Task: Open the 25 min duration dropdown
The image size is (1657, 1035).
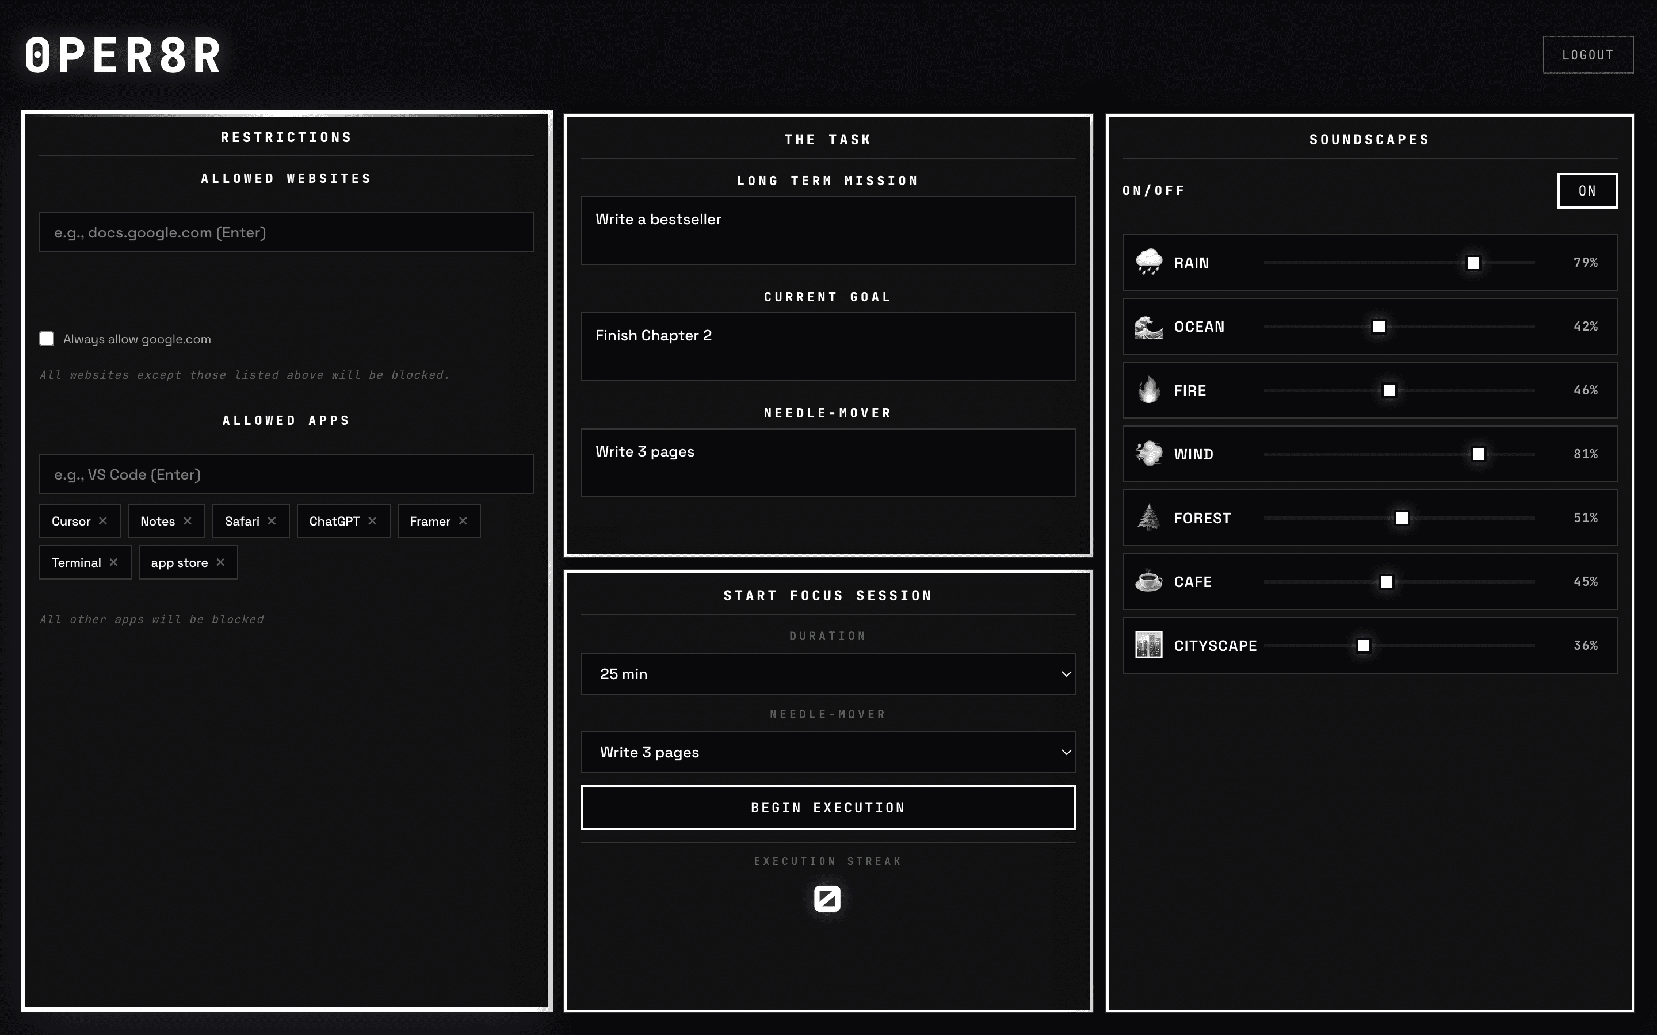Action: pos(827,673)
